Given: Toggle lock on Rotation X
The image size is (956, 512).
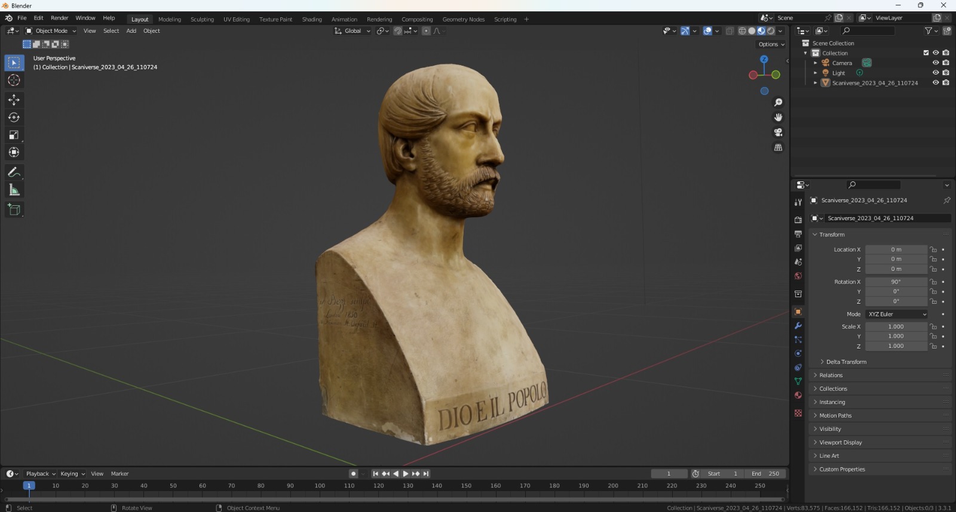Looking at the screenshot, I should (933, 282).
